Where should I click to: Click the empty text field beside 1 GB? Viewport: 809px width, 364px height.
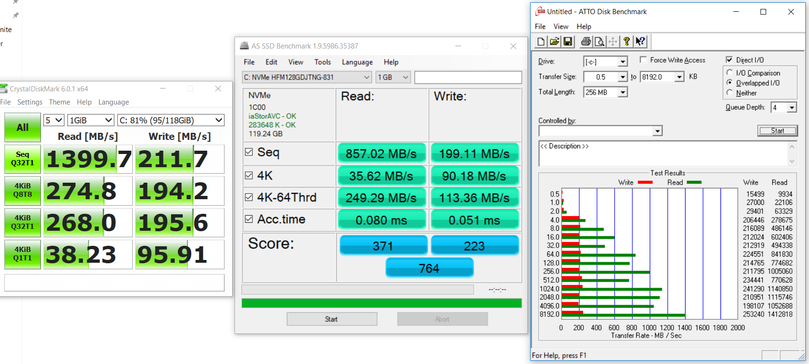[468, 77]
